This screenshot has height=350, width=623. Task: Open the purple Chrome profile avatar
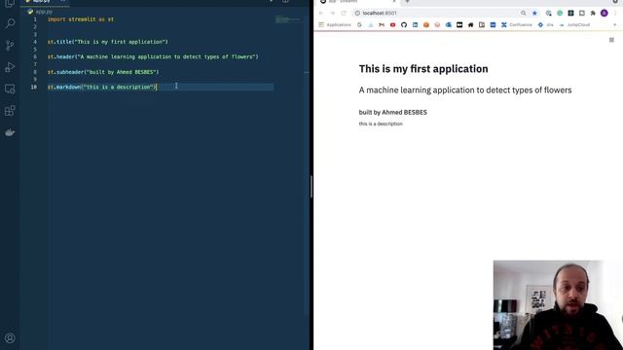604,13
